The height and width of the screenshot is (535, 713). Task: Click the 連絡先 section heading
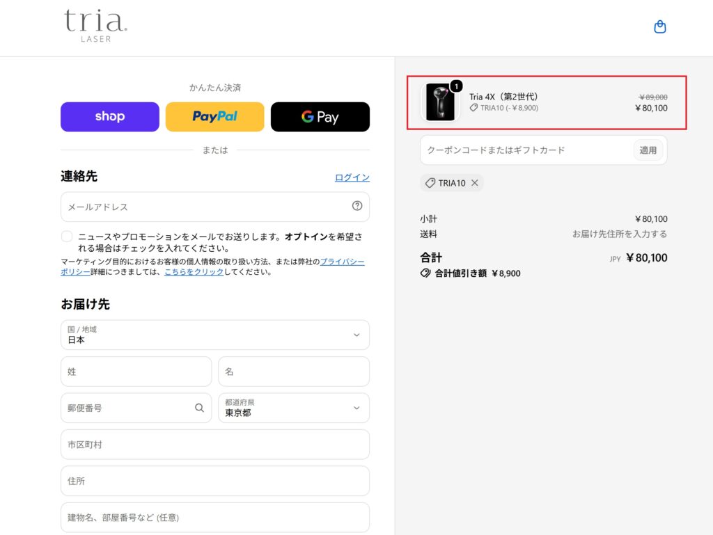pos(79,176)
